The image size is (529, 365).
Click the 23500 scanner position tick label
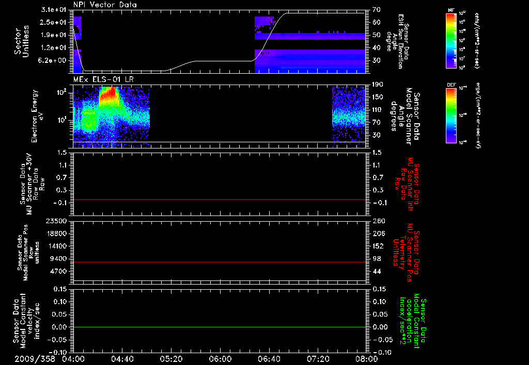57,221
